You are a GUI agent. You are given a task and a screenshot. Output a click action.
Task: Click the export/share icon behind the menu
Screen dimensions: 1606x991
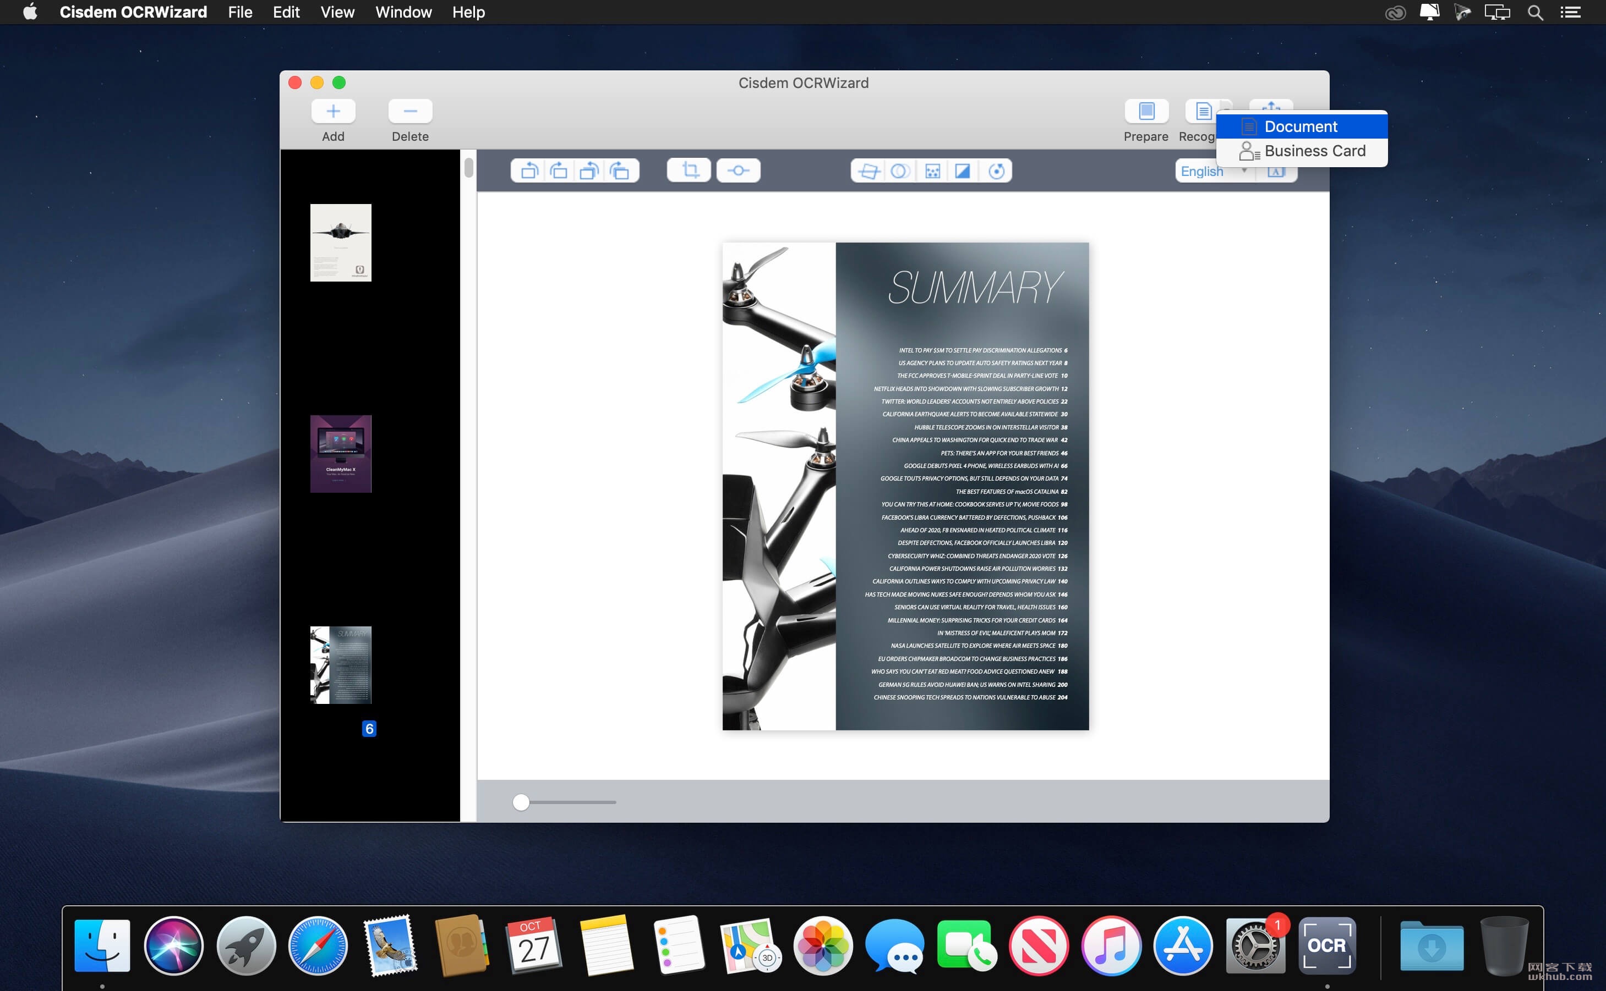coord(1271,105)
